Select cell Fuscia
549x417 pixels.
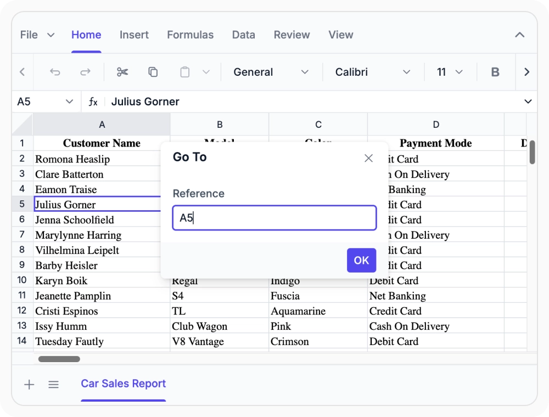pos(318,296)
